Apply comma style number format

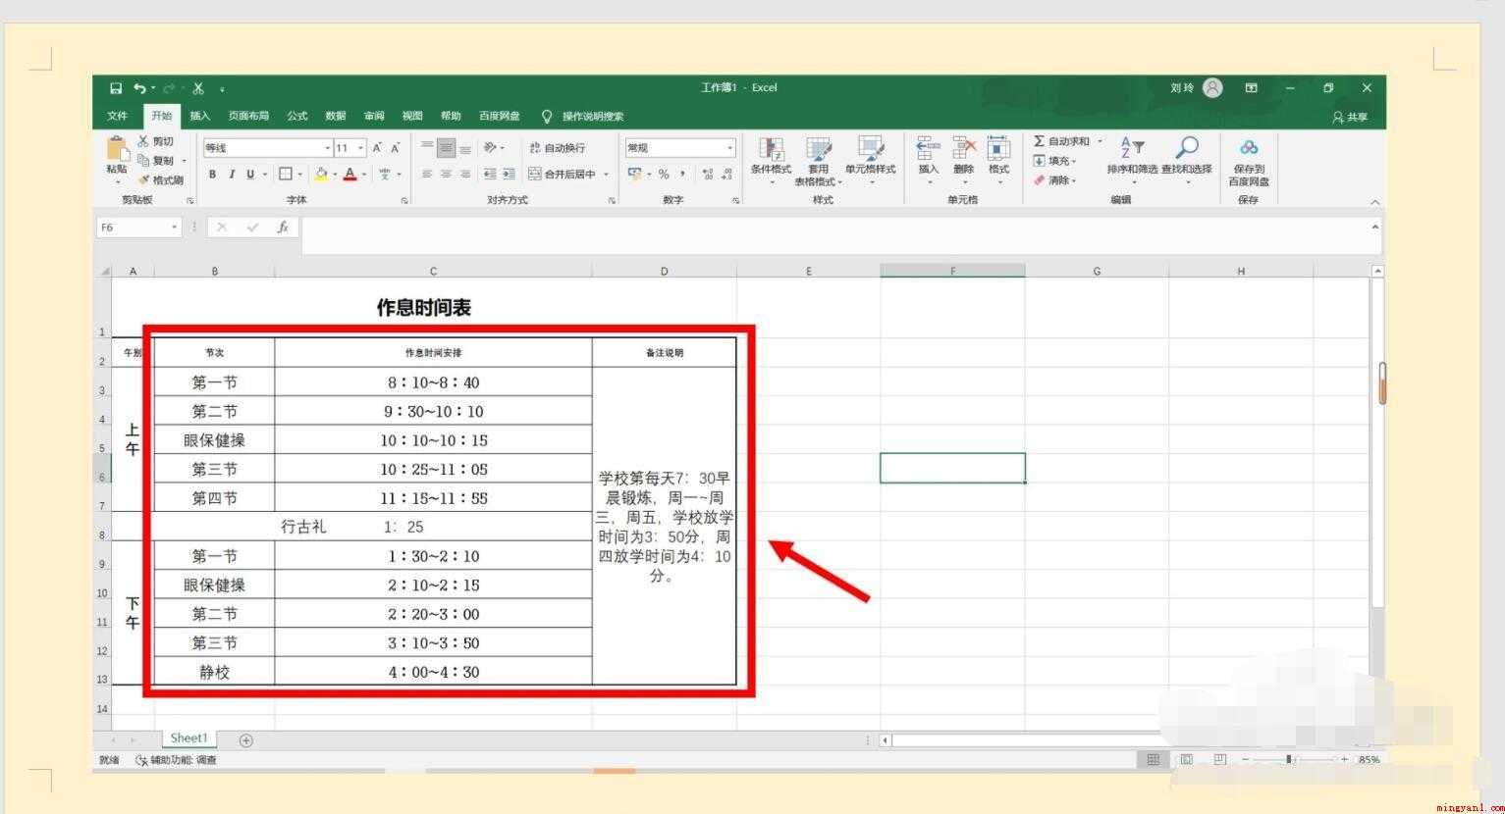[682, 175]
